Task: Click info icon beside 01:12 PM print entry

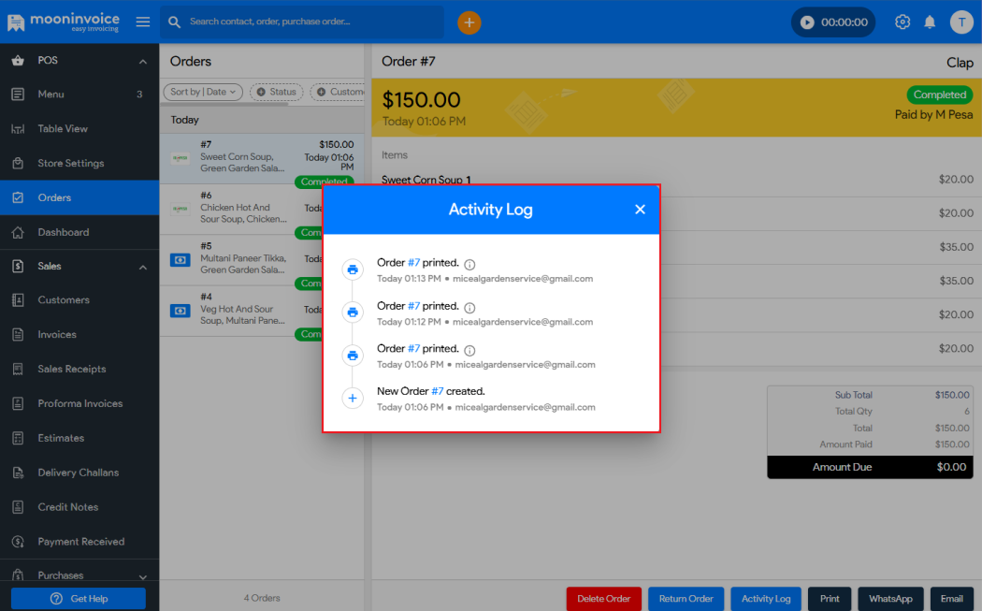Action: [469, 308]
